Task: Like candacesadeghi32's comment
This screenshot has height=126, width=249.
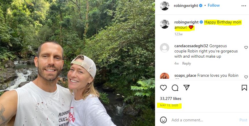Action: coord(246,48)
